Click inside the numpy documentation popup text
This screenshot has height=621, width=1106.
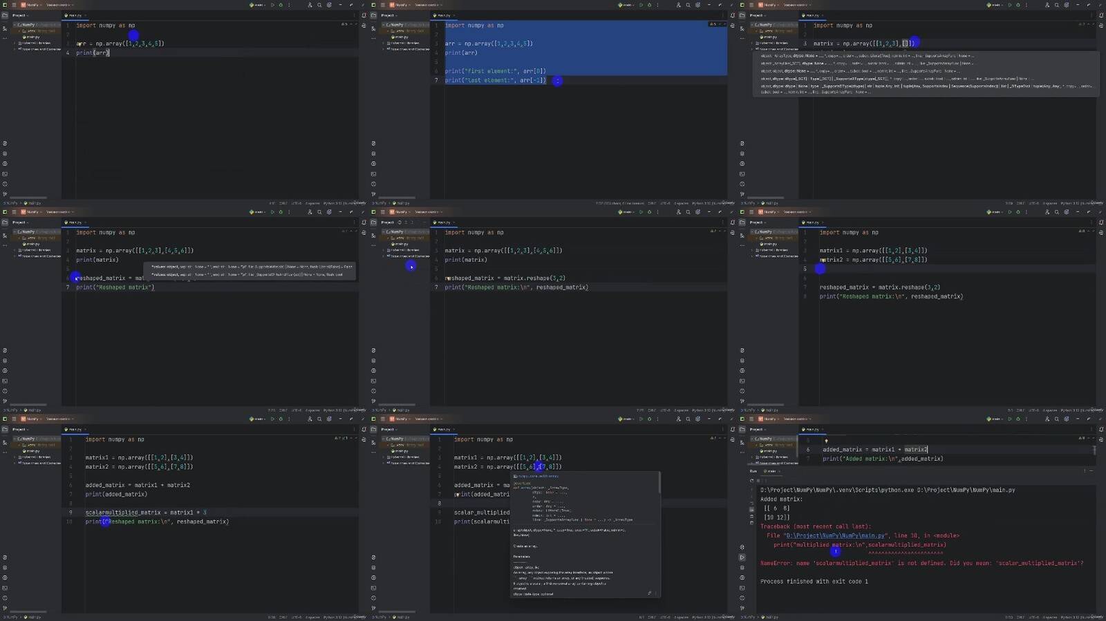pos(585,535)
